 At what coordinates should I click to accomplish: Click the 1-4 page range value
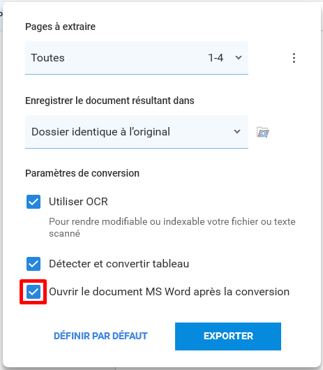pyautogui.click(x=216, y=58)
